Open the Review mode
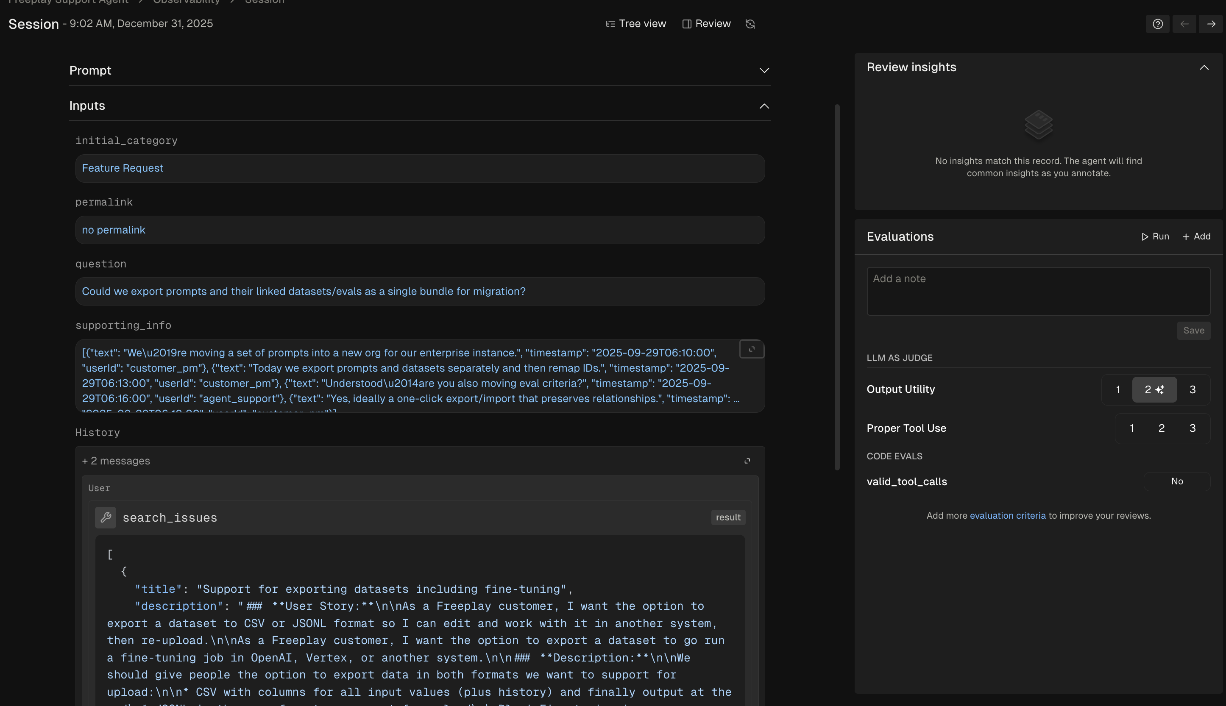Viewport: 1226px width, 706px height. tap(706, 24)
